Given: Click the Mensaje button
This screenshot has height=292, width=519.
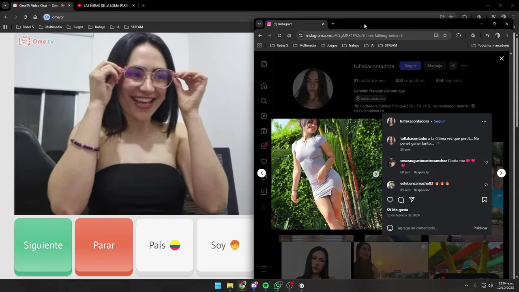Looking at the screenshot, I should click(435, 66).
